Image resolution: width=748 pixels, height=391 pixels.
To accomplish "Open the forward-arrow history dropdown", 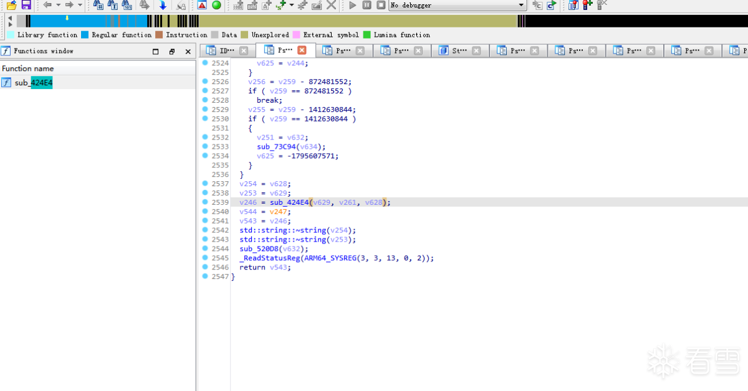I will [x=80, y=5].
